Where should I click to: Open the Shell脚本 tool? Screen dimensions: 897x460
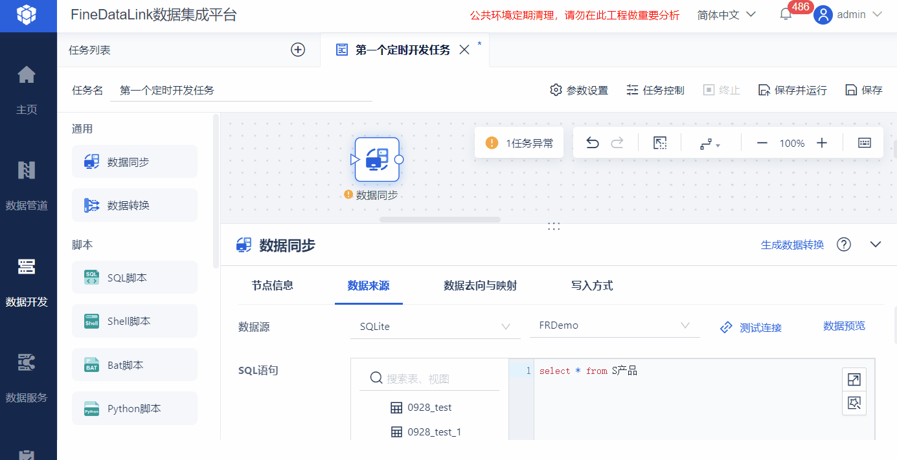click(x=134, y=320)
